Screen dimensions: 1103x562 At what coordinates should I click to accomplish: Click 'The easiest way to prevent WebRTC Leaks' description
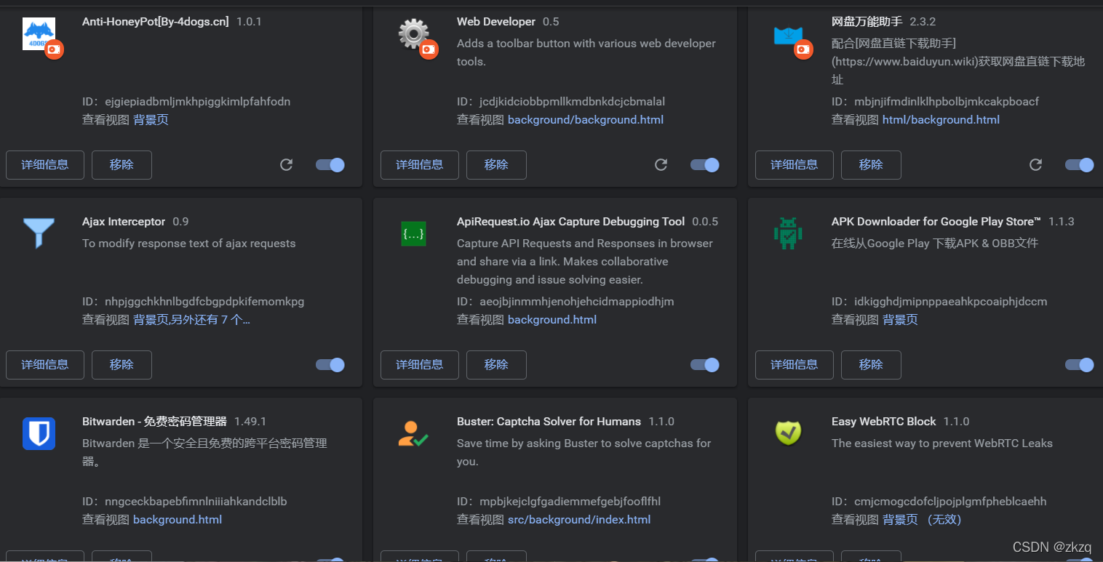tap(942, 443)
